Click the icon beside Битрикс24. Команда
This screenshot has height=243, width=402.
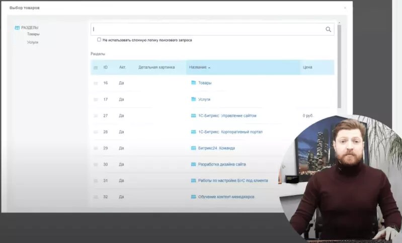194,148
